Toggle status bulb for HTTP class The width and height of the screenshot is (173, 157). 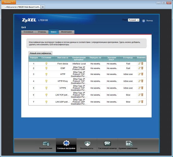(x=46, y=74)
